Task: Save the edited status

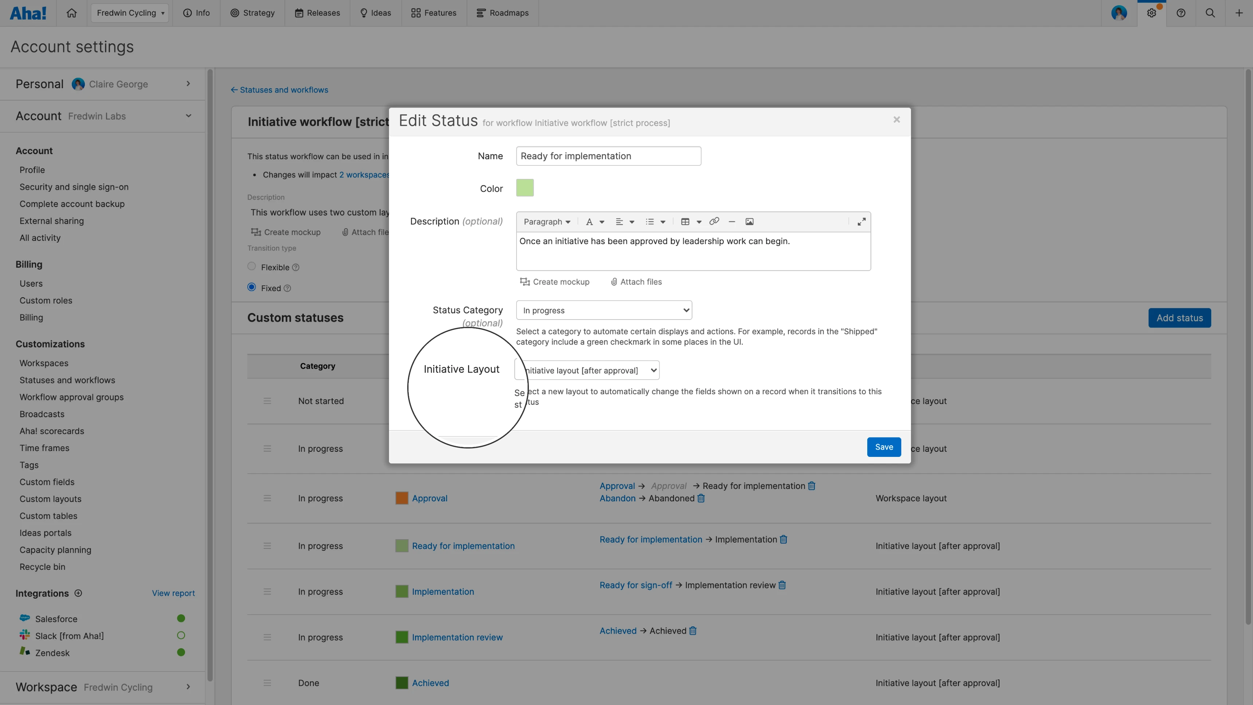Action: click(883, 447)
